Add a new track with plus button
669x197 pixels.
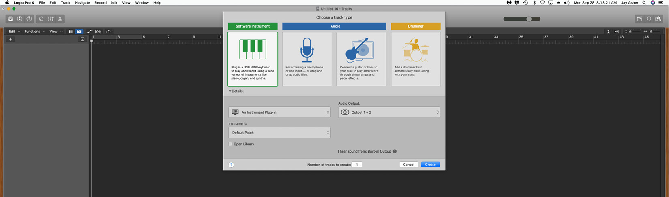(x=11, y=39)
